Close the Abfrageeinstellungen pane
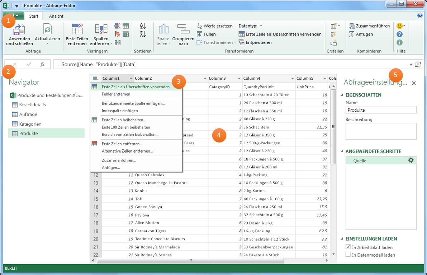Image resolution: width=427 pixels, height=275 pixels. [x=414, y=83]
